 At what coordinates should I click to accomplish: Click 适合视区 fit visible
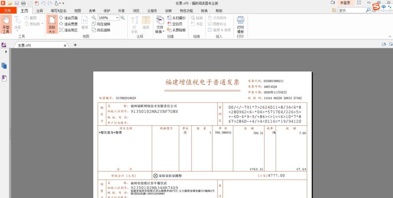68,30
